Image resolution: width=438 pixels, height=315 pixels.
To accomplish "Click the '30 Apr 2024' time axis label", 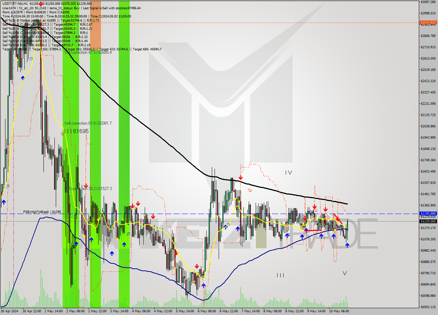I will pyautogui.click(x=9, y=311).
